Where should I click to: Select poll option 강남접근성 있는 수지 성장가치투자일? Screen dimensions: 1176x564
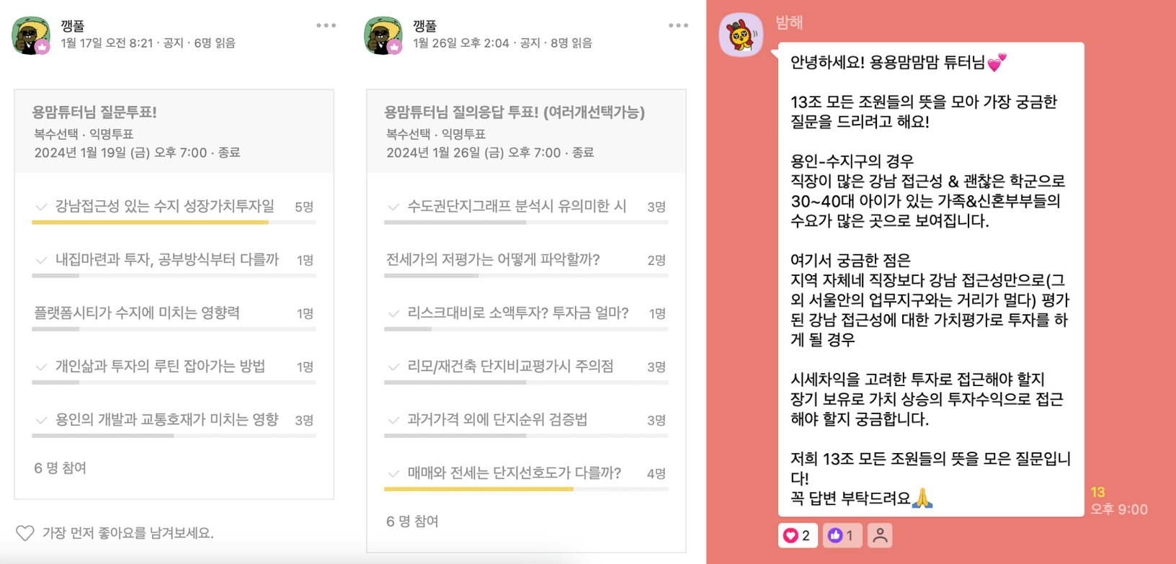(174, 207)
